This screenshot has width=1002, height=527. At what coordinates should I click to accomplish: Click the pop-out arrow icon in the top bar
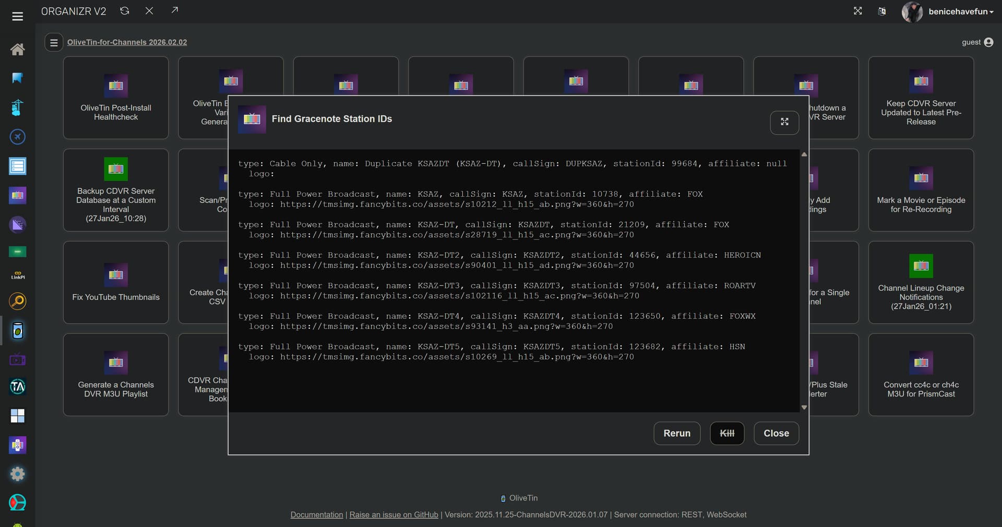pyautogui.click(x=174, y=10)
